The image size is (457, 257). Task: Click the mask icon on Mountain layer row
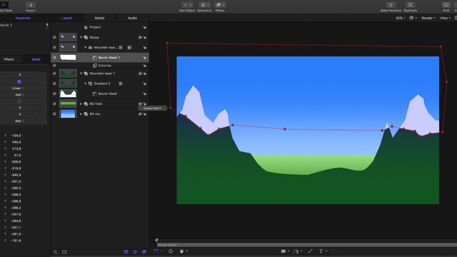tap(121, 47)
